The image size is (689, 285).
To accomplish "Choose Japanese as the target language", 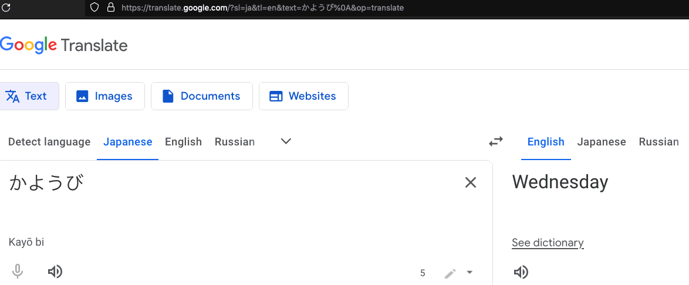I will pyautogui.click(x=602, y=141).
